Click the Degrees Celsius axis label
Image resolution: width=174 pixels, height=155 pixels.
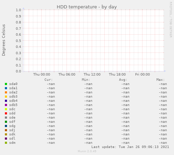coord(4,40)
